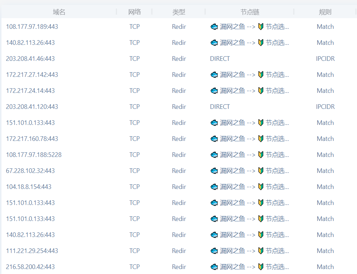Click IPCIDR rule in 203.208.41.46:443 row
This screenshot has height=274, width=357.
(325, 59)
